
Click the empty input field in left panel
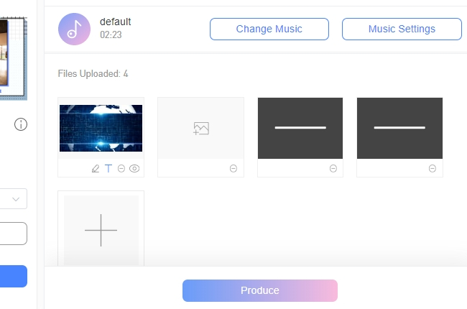pos(13,234)
